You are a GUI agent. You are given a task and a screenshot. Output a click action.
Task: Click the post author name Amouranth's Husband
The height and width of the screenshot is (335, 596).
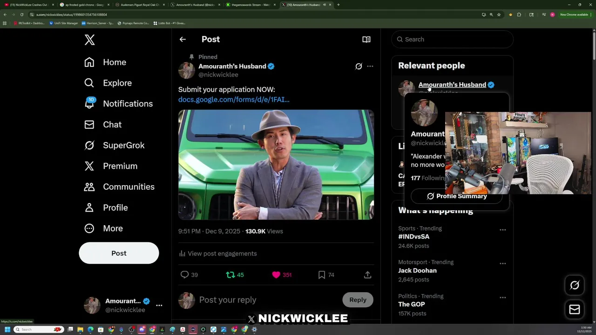(232, 66)
